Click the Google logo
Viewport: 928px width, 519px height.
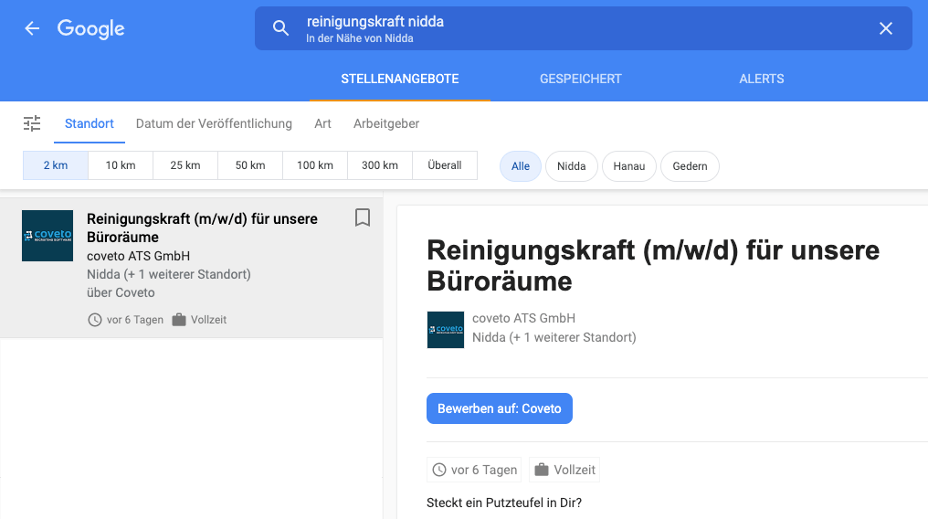click(90, 29)
